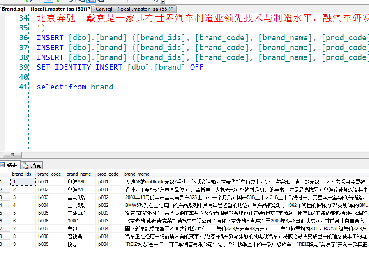Click the memo cell starting with 2003年10月份
Image resolution: width=369 pixels, height=277 pixels.
(x=246, y=197)
